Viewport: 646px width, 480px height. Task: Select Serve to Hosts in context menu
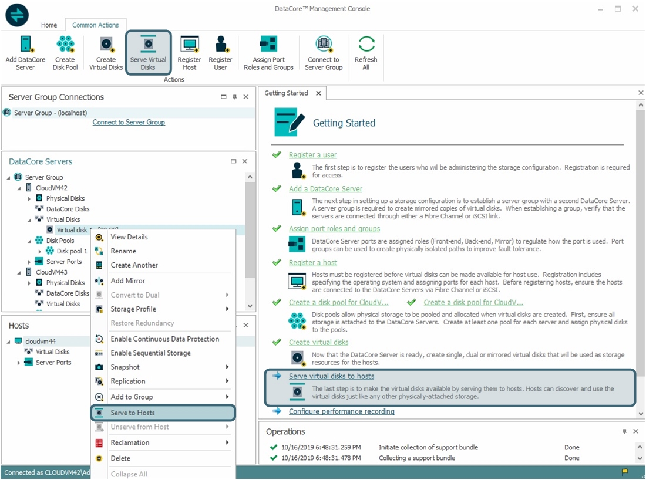[x=133, y=413]
